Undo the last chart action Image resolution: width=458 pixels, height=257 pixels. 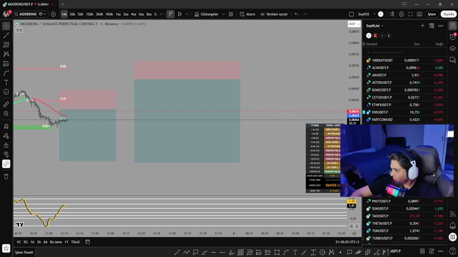[x=296, y=14]
